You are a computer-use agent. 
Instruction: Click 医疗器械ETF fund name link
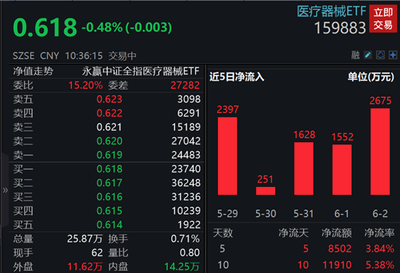331,12
